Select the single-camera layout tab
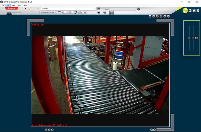This screenshot has height=132, width=201. [x=9, y=13]
